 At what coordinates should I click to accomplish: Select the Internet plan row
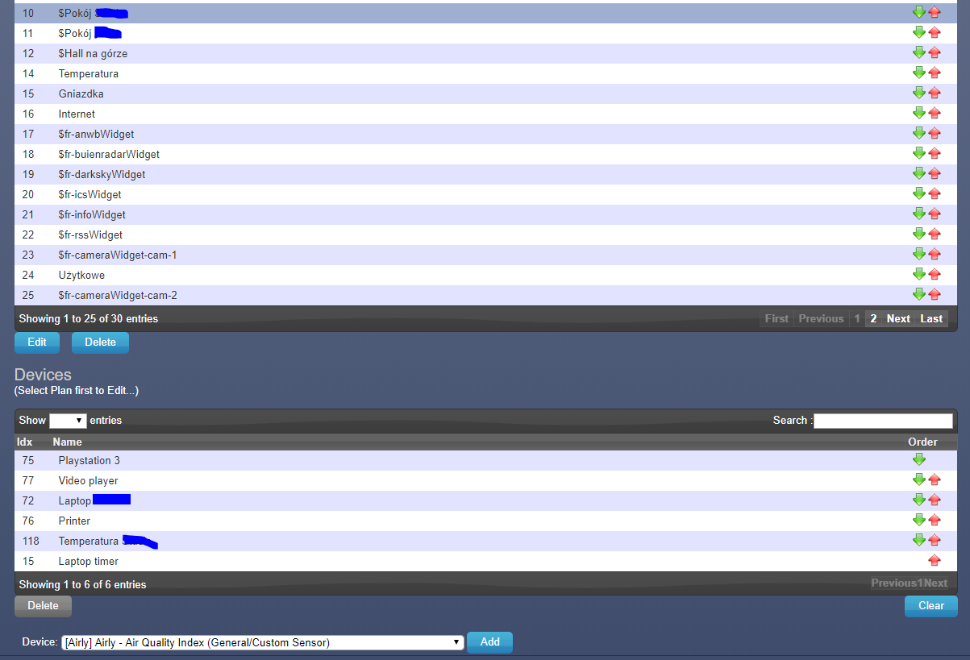click(x=485, y=114)
